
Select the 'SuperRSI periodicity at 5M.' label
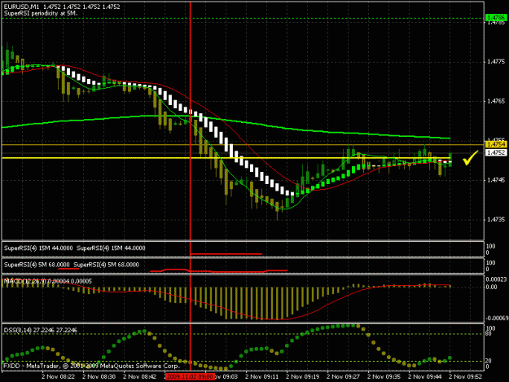41,13
